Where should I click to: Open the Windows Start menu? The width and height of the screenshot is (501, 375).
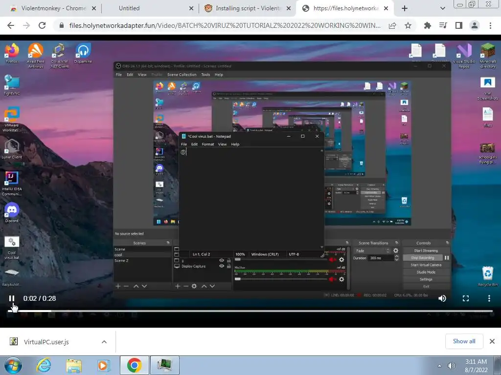coord(13,365)
